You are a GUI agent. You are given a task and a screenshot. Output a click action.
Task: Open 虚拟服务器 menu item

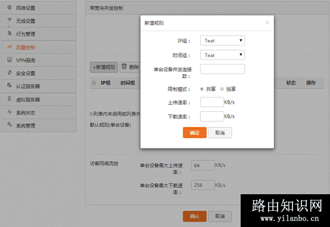point(39,99)
